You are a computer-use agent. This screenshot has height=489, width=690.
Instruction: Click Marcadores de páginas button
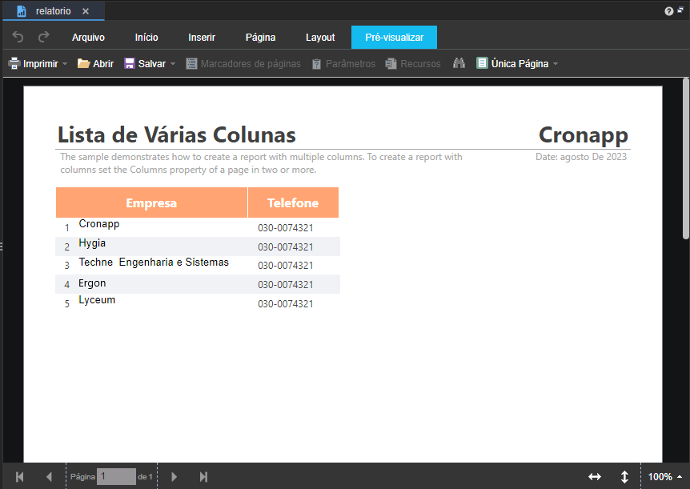point(243,64)
